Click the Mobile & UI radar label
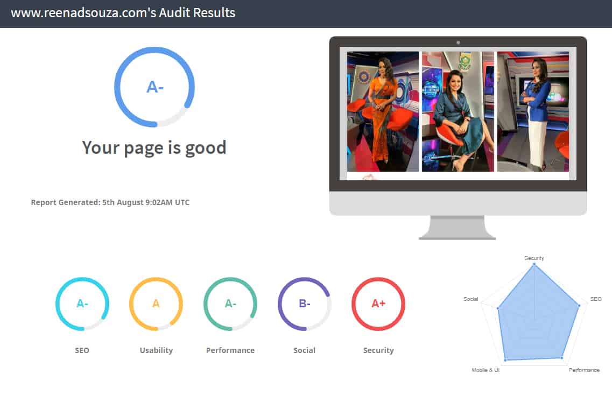The height and width of the screenshot is (395, 612). (485, 370)
